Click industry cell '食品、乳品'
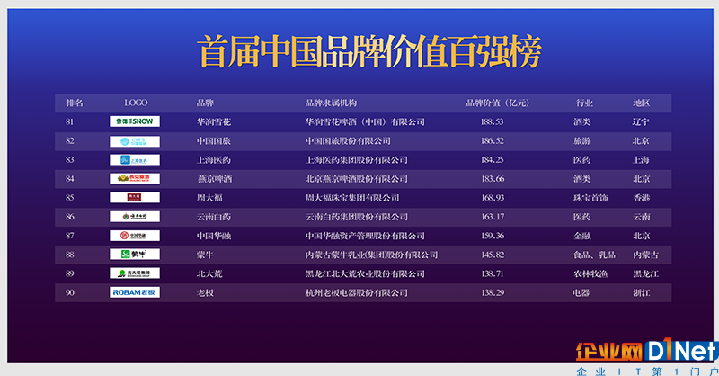Image resolution: width=719 pixels, height=376 pixels. coord(594,255)
